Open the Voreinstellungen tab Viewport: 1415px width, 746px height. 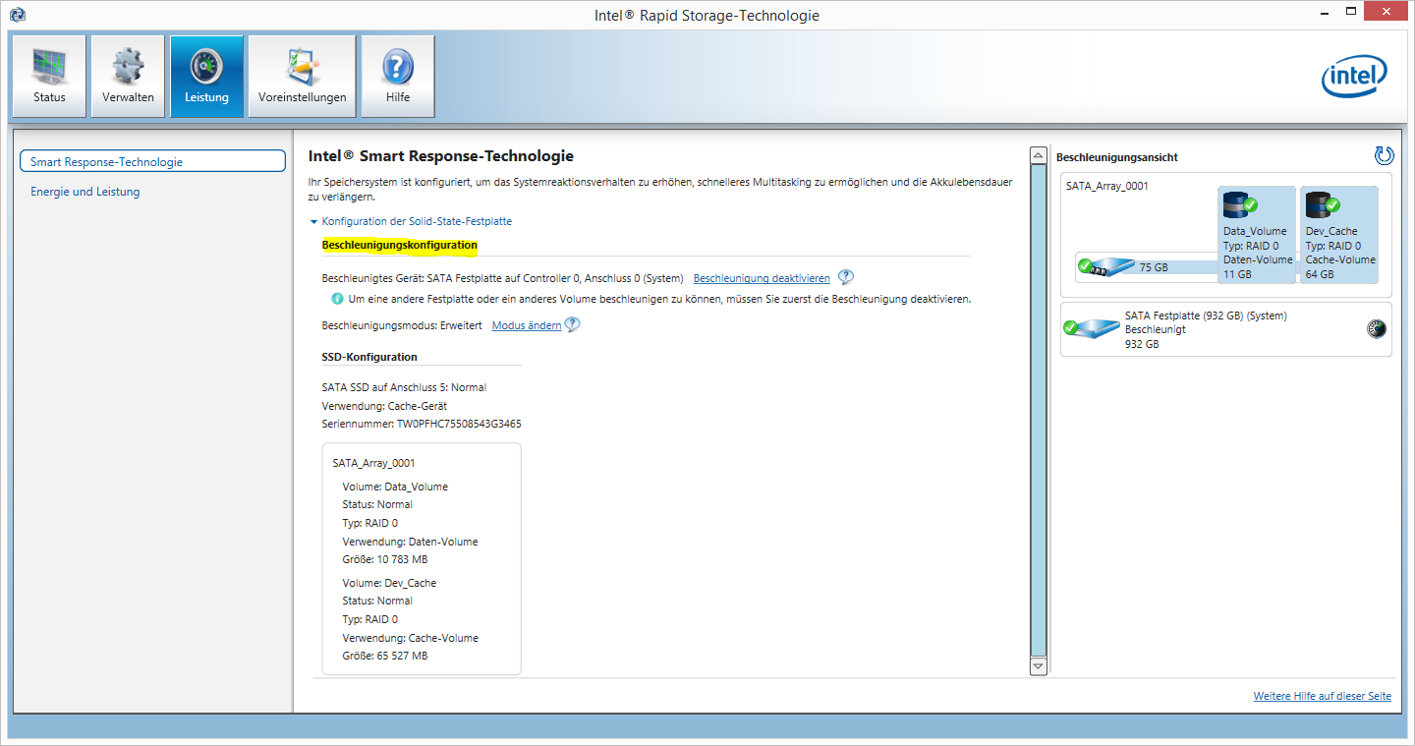point(302,77)
